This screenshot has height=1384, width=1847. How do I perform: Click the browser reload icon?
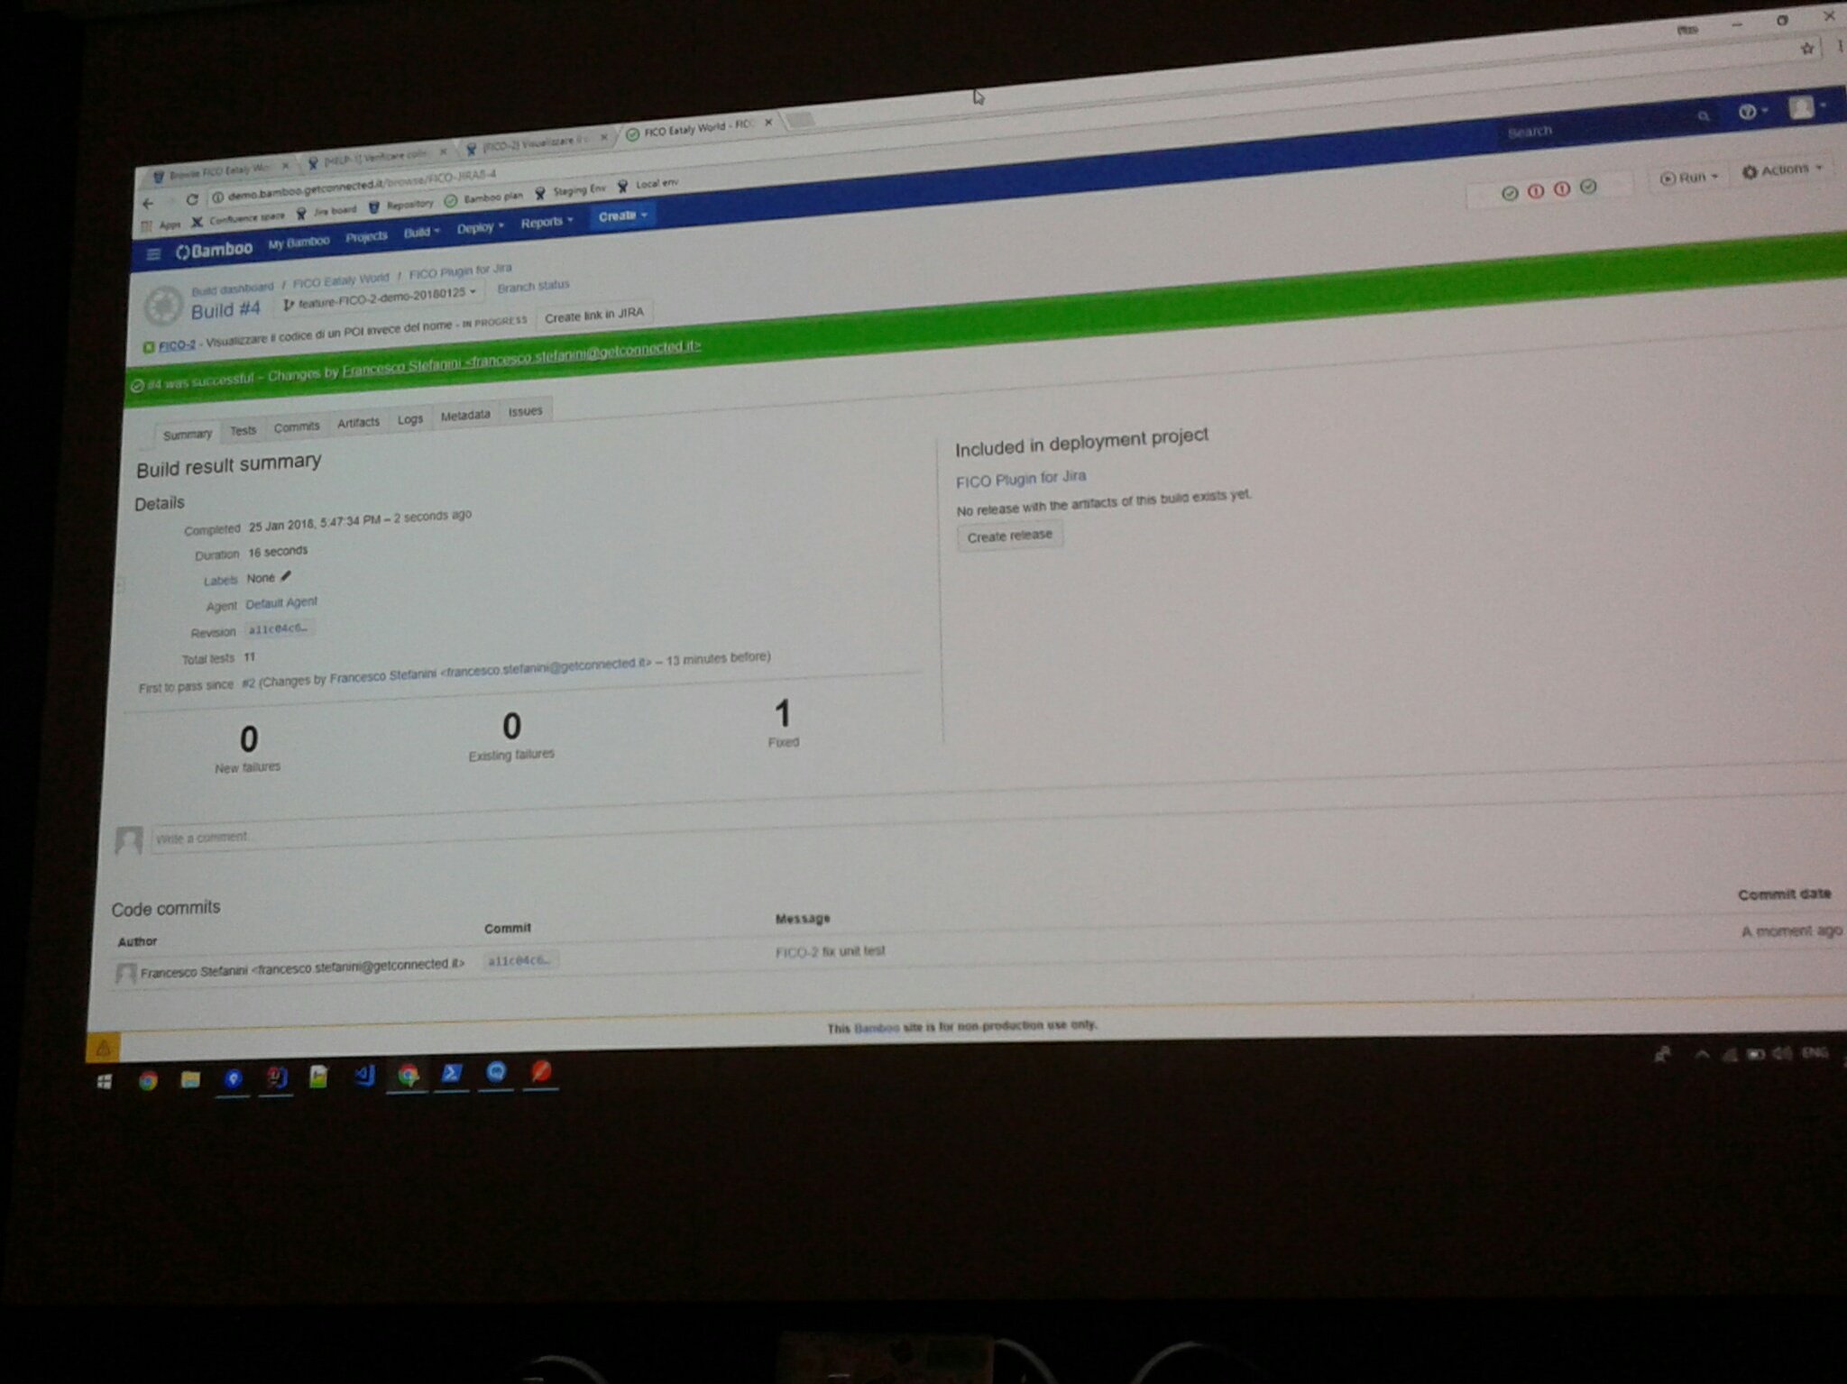[191, 199]
